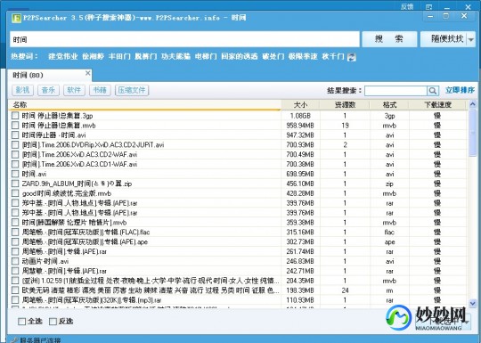This screenshot has width=481, height=343.
Task: Click scrollbar down arrow of results list
Action: coord(472,303)
